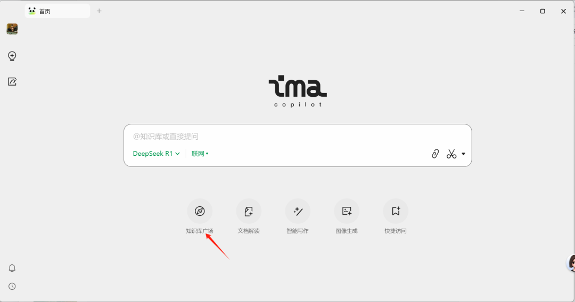
Task: Open the note edit icon in sidebar
Action: 12,82
